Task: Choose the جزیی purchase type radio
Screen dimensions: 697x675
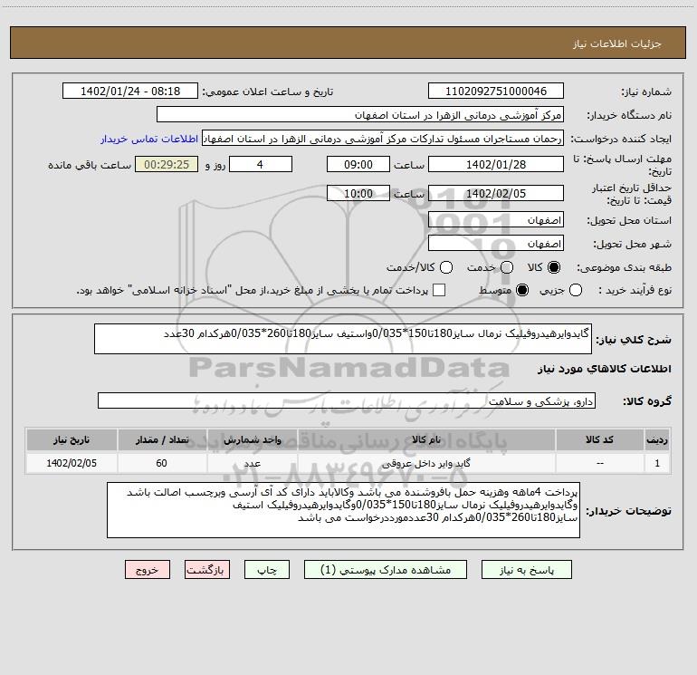Action: click(576, 290)
